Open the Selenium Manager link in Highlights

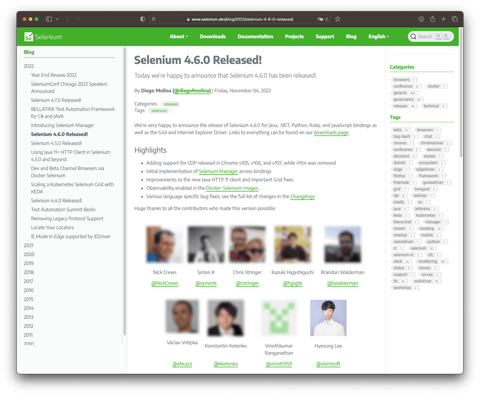tap(218, 171)
